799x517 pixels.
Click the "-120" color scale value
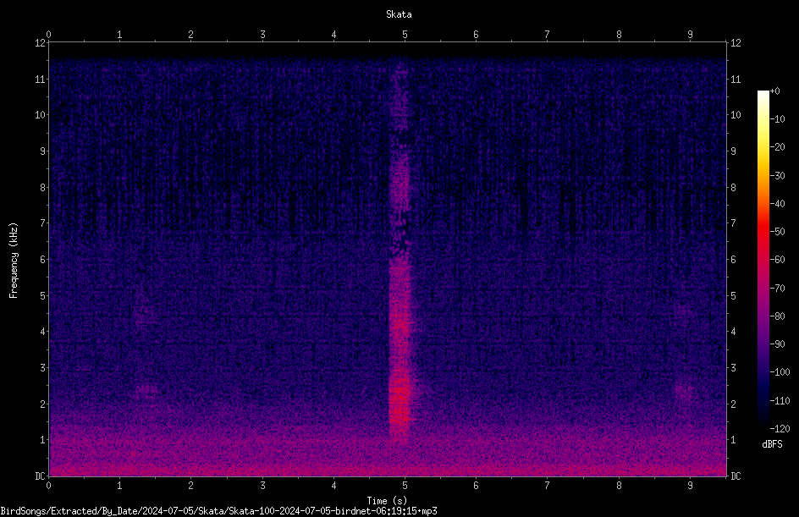(x=780, y=429)
